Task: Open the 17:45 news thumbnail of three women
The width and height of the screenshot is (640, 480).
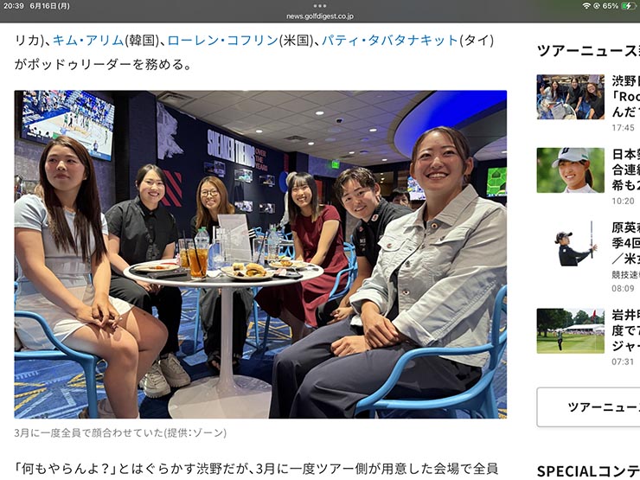Action: point(570,97)
